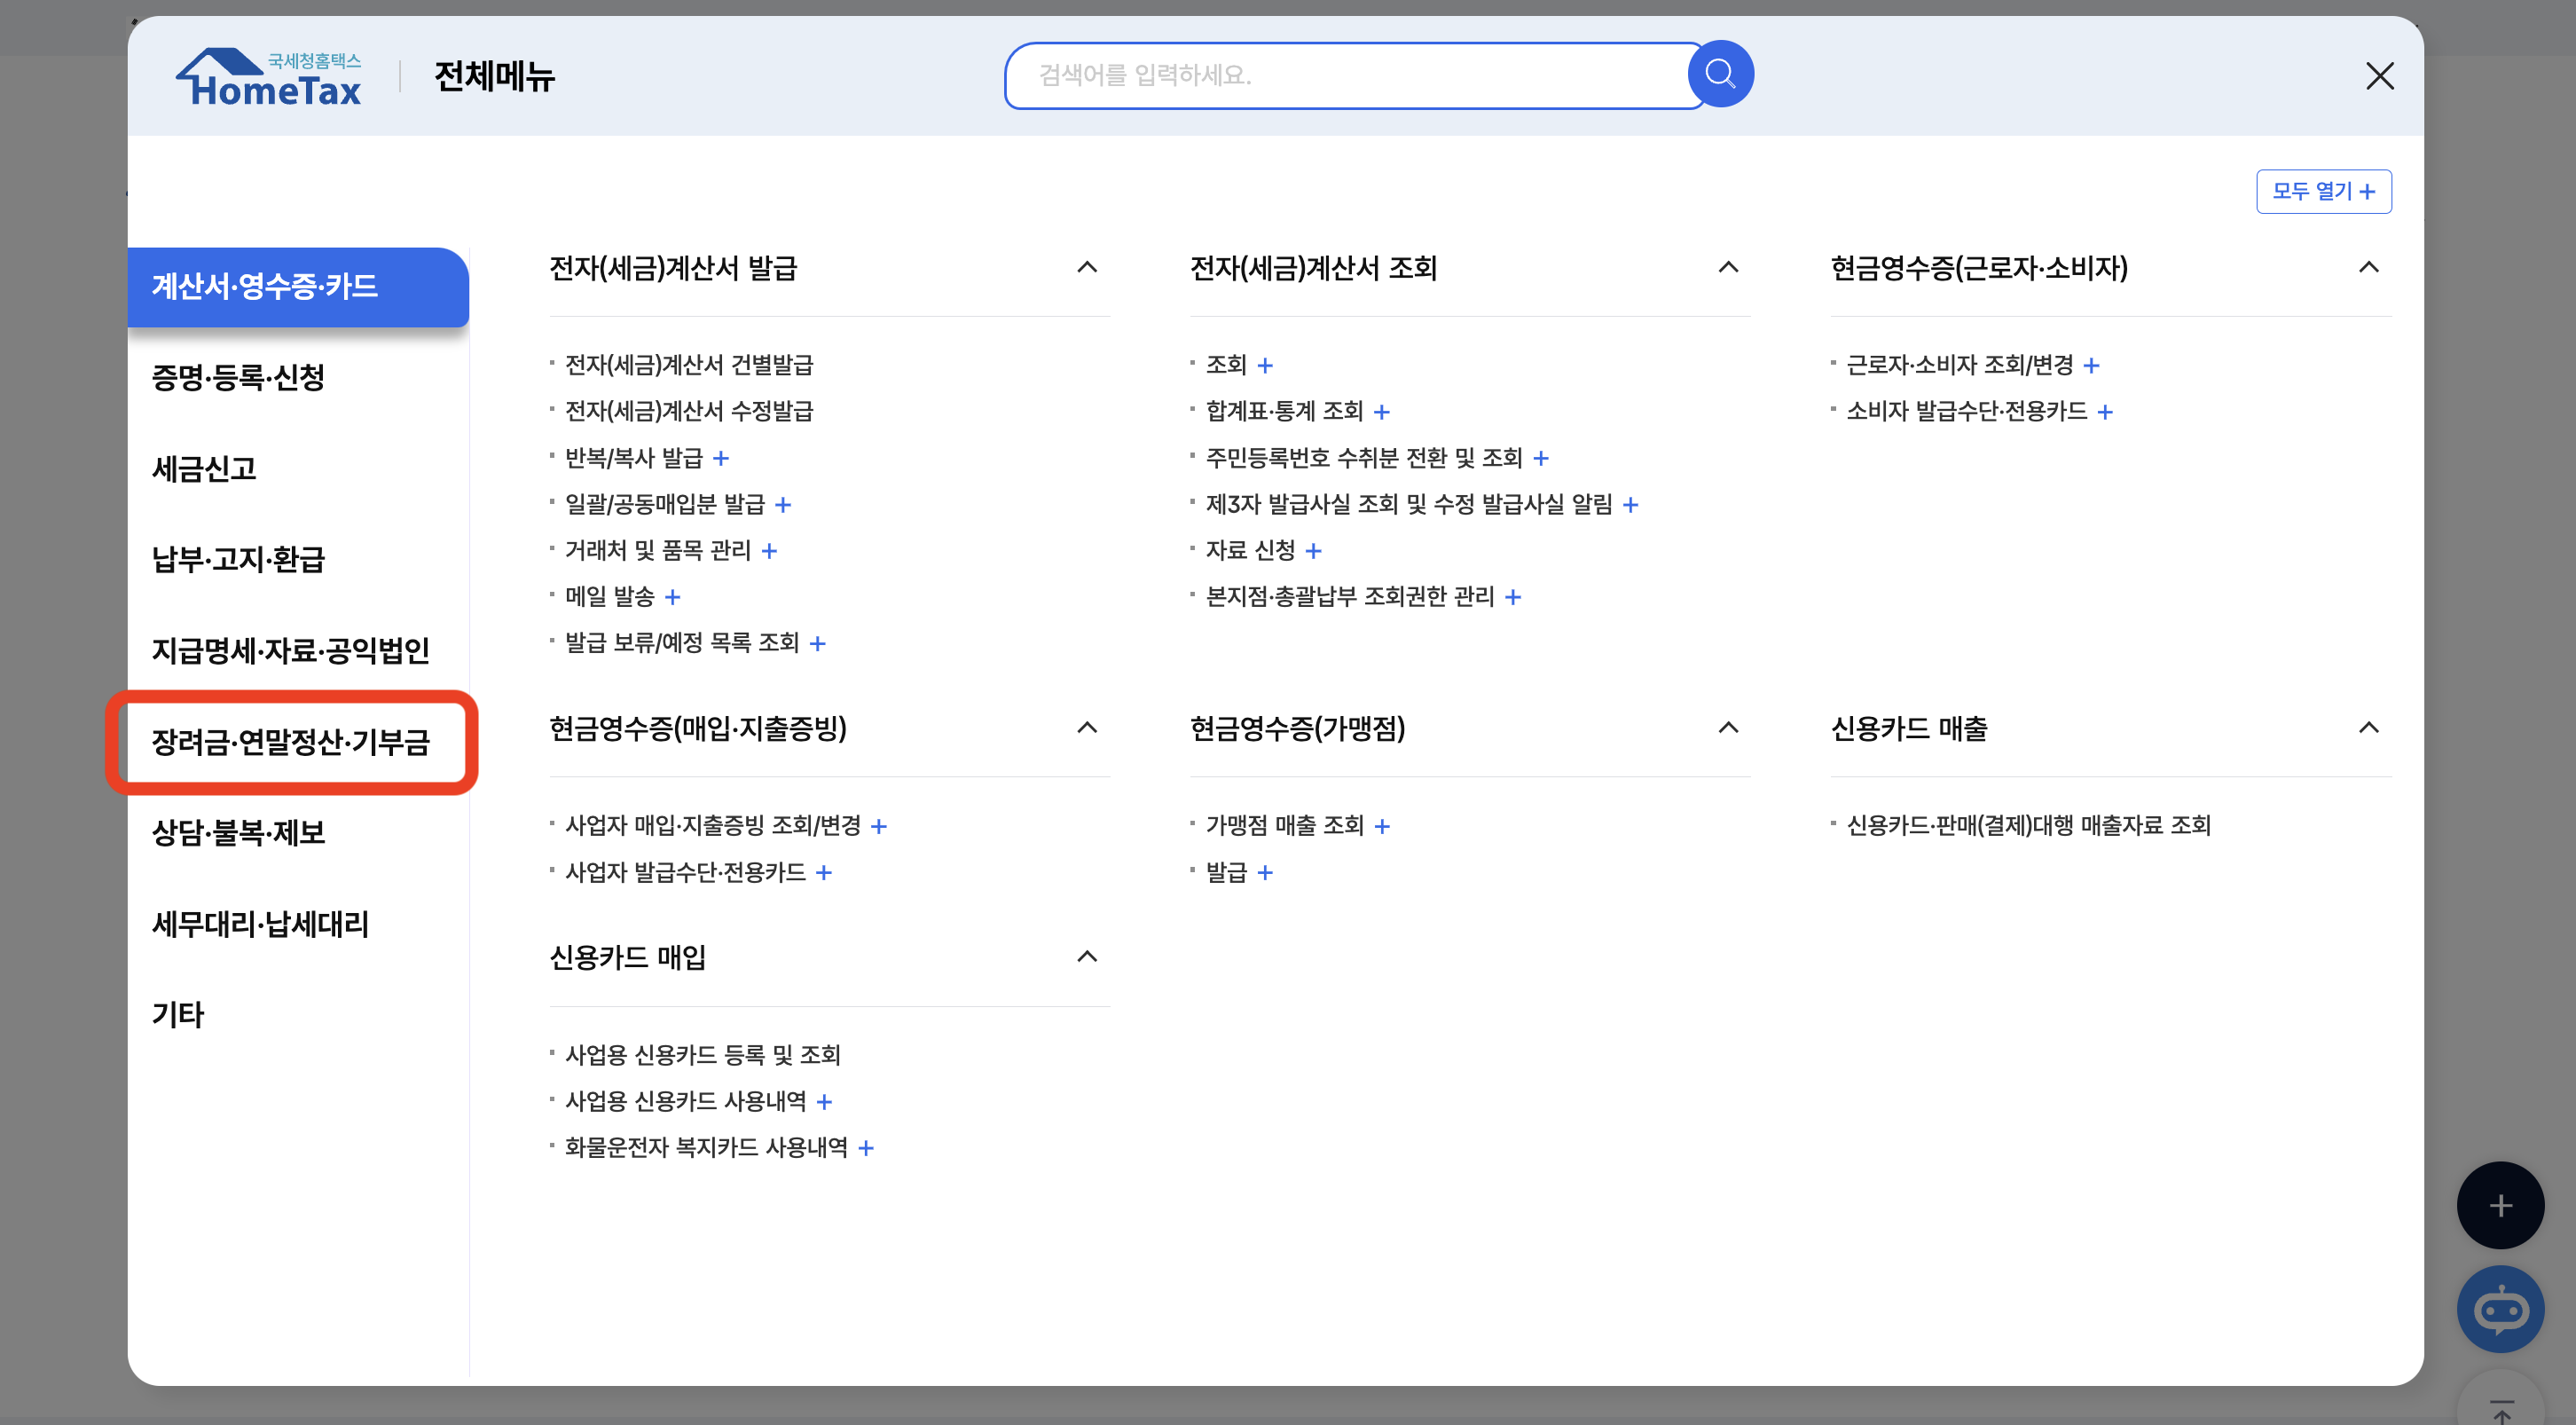Collapse the 전자(세금)계산서 발급 section
The width and height of the screenshot is (2576, 1425).
(1087, 267)
